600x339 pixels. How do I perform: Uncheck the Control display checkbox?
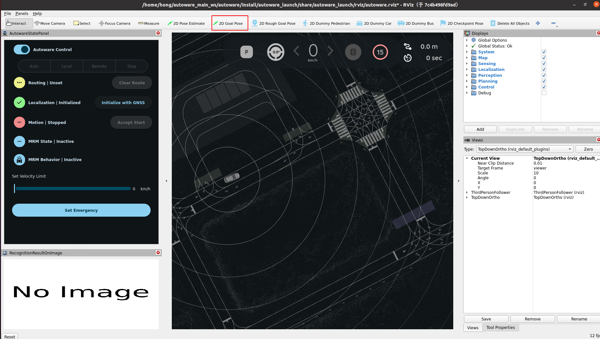click(x=544, y=87)
